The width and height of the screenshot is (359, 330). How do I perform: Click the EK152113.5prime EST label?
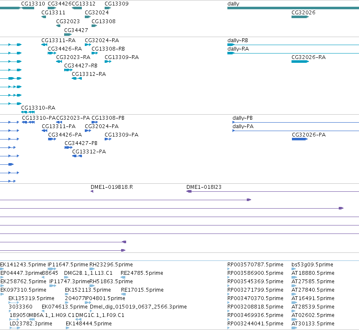tap(88, 290)
